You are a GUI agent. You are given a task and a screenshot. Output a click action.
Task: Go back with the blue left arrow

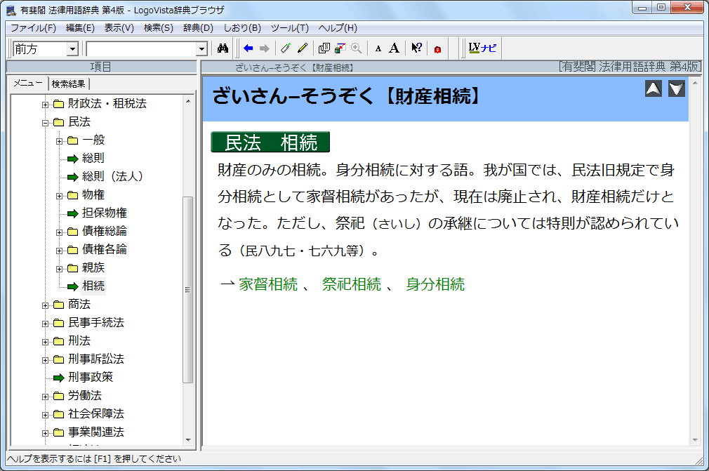248,48
